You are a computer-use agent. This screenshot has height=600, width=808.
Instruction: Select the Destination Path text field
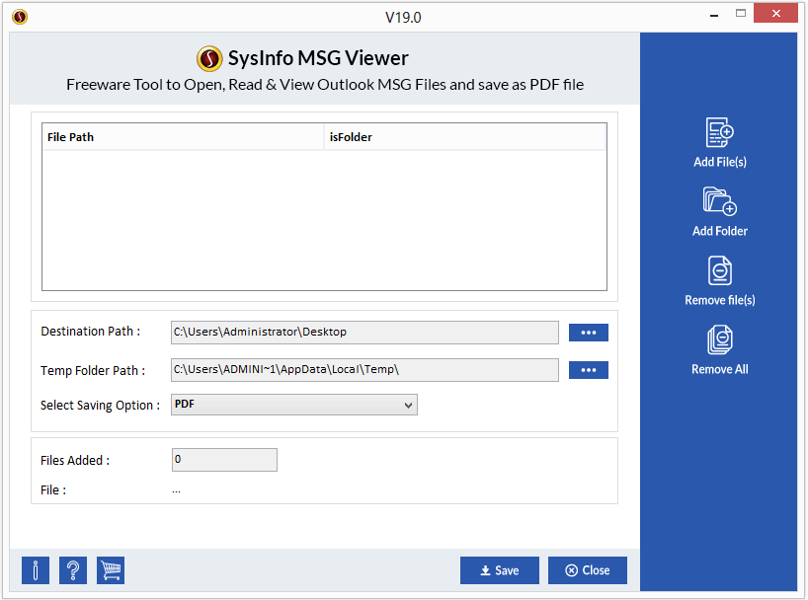365,333
